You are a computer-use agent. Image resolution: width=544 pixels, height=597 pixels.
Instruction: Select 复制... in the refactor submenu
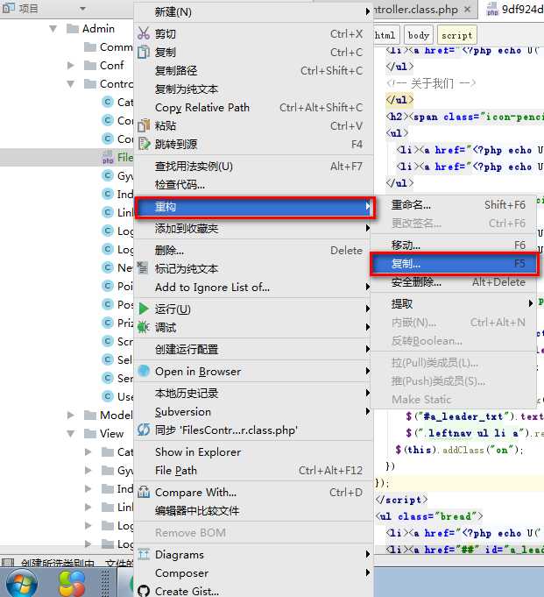click(x=455, y=264)
